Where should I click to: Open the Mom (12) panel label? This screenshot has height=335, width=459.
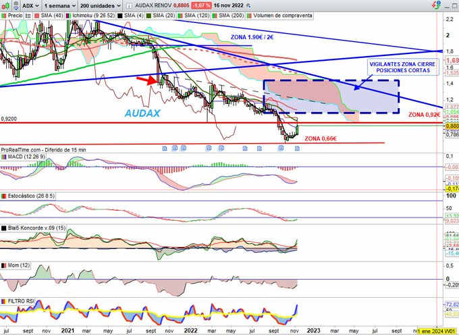(x=19, y=265)
